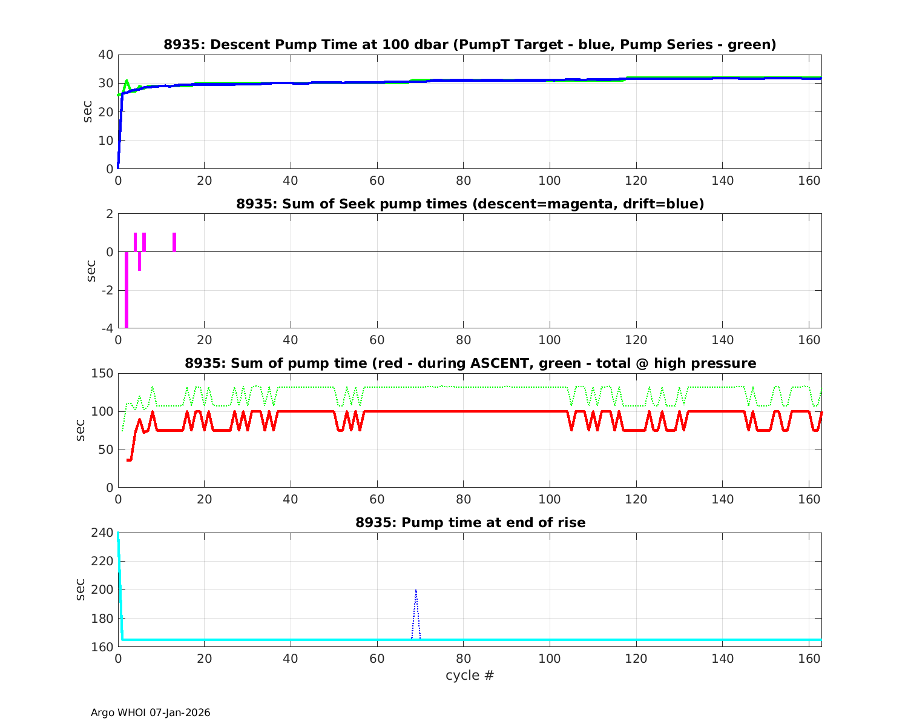Viewport: 908px width, 727px height.
Task: Click the Sum of Seek pump times title
Action: 470,204
